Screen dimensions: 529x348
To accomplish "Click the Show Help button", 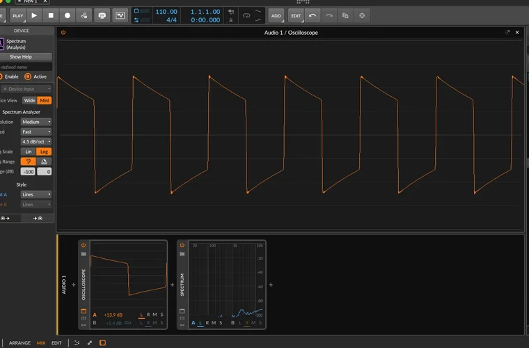I will point(21,56).
